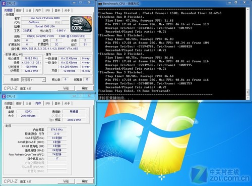Viewport: 252px width, 186px height.
Task: Close the top CPU-Z window
Action: pyautogui.click(x=89, y=3)
